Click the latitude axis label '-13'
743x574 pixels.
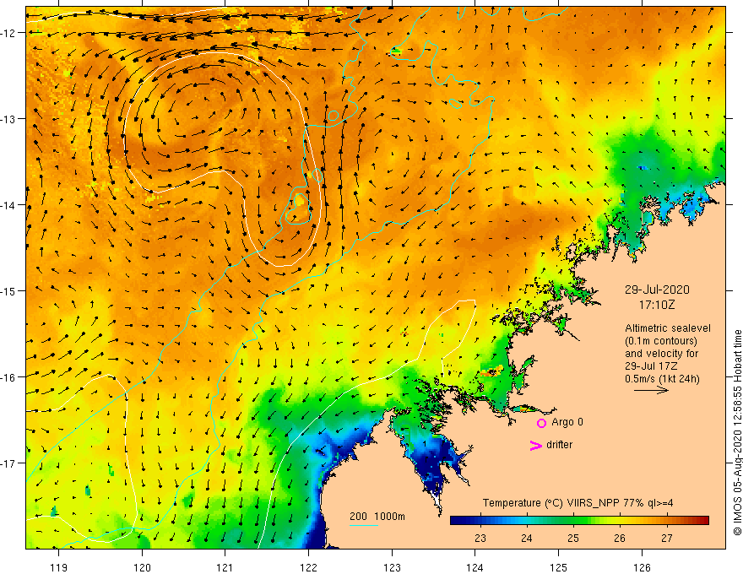coord(8,119)
